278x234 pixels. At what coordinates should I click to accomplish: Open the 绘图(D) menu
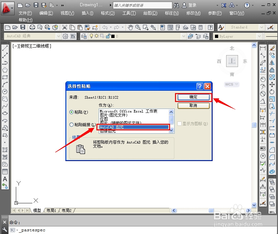click(150, 13)
